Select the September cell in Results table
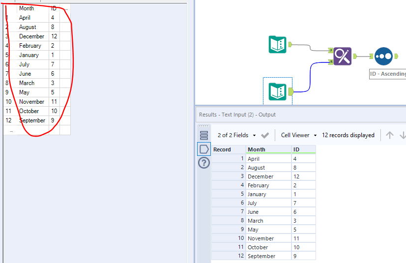Viewport: 406px width, 263px height. click(x=268, y=256)
